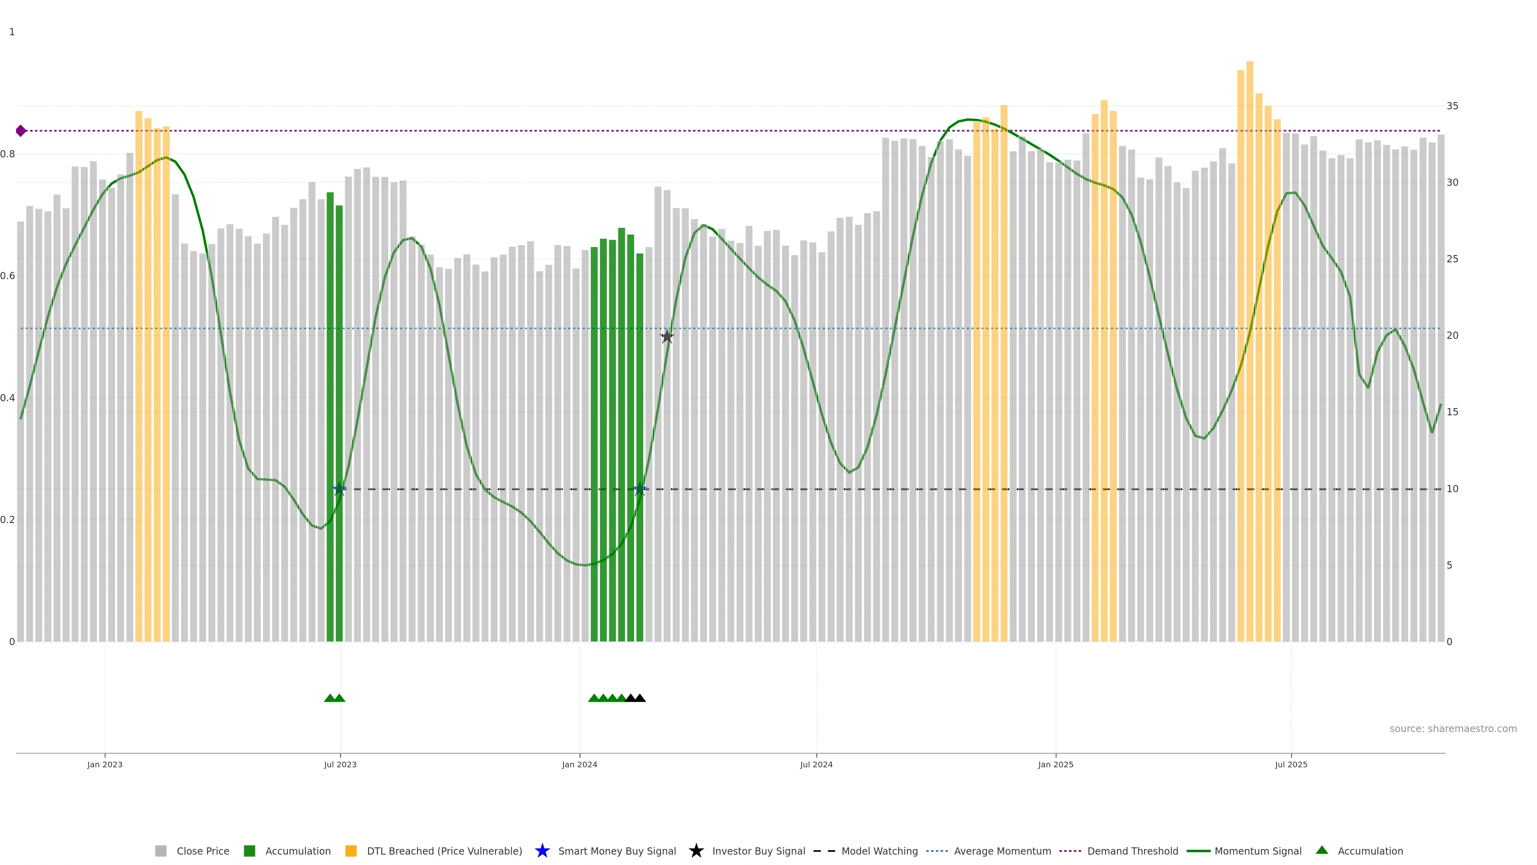1537x865 pixels.
Task: Click the blue star legend icon
Action: pos(542,851)
